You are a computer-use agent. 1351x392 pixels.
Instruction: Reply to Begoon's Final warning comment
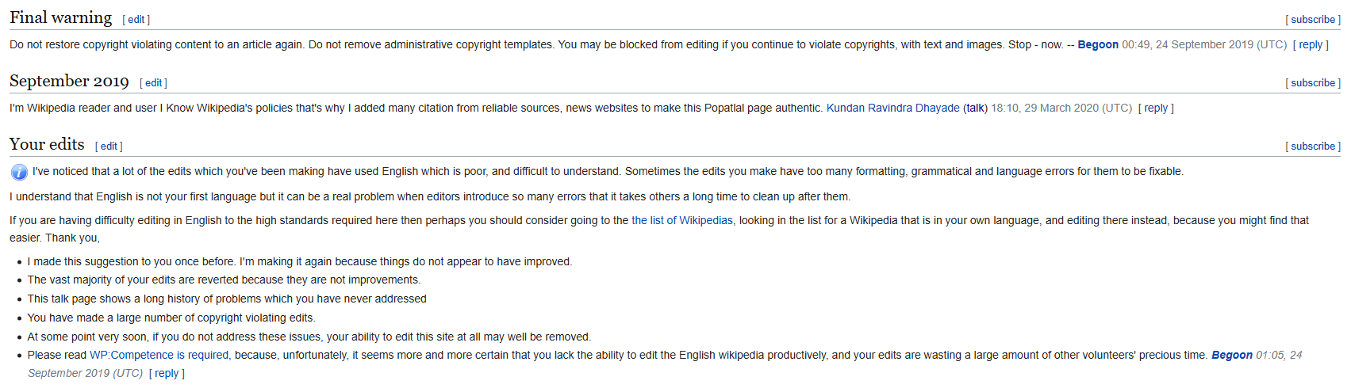coord(1311,45)
